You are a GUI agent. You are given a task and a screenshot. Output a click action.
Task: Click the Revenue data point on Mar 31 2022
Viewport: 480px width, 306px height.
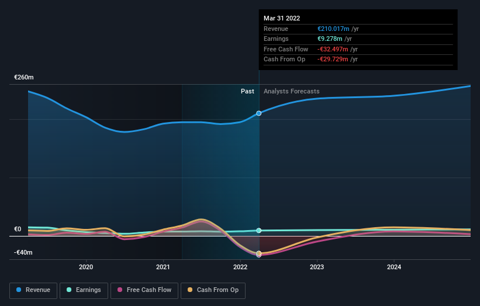258,113
